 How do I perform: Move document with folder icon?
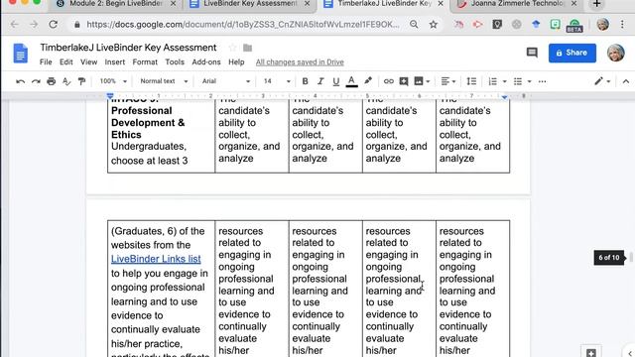pyautogui.click(x=247, y=48)
